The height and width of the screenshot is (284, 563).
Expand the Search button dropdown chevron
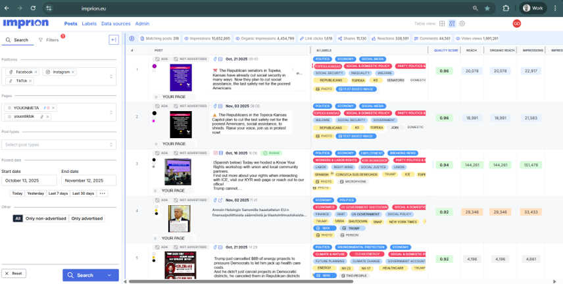click(x=110, y=275)
